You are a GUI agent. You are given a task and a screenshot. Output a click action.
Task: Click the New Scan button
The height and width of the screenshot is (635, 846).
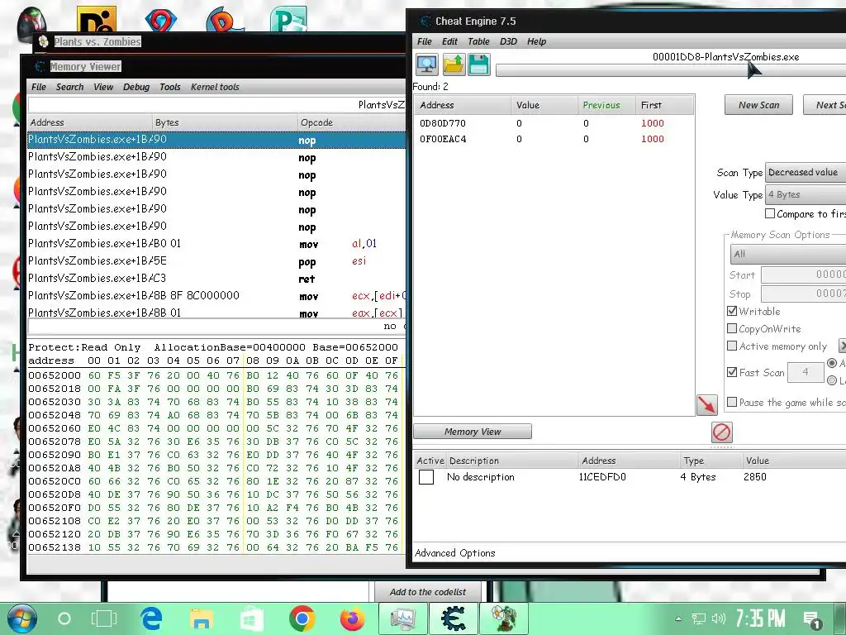click(x=758, y=105)
